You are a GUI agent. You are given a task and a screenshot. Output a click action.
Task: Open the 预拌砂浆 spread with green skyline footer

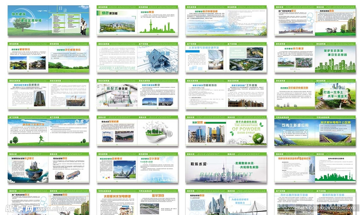pyautogui.click(x=315, y=168)
